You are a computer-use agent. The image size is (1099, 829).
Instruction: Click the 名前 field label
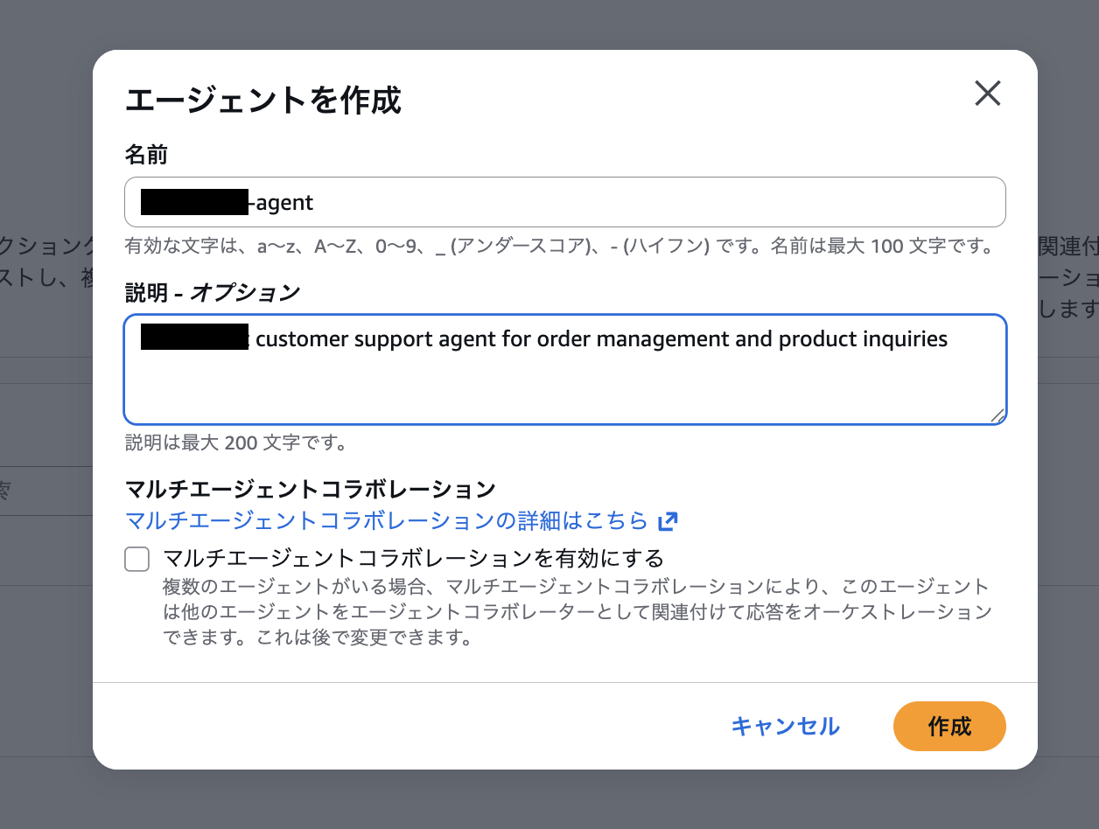pos(146,154)
